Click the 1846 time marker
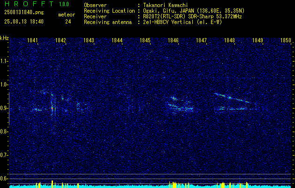The height and width of the screenshot is (188, 295). pyautogui.click(x=173, y=40)
